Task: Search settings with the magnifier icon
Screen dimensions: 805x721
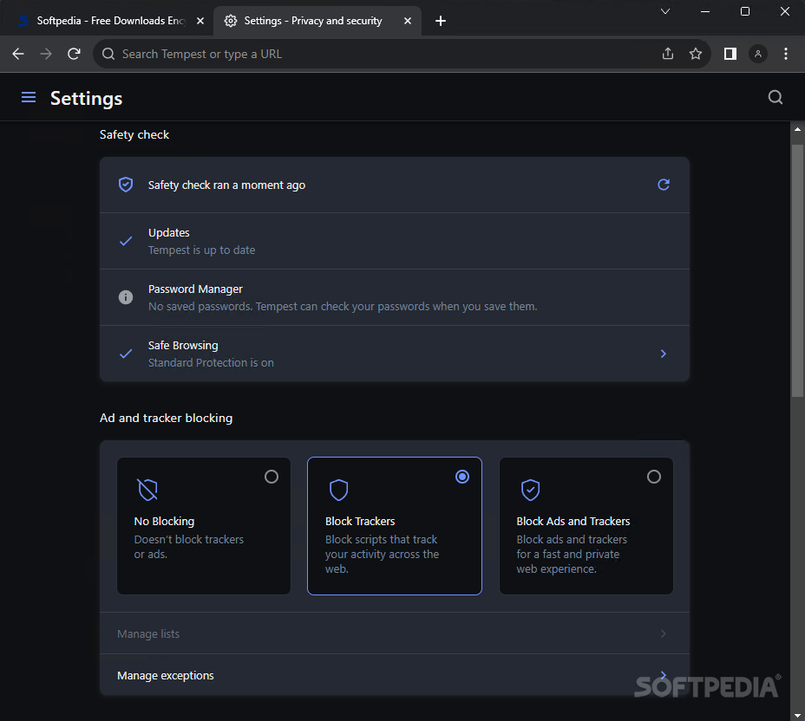Action: click(776, 97)
